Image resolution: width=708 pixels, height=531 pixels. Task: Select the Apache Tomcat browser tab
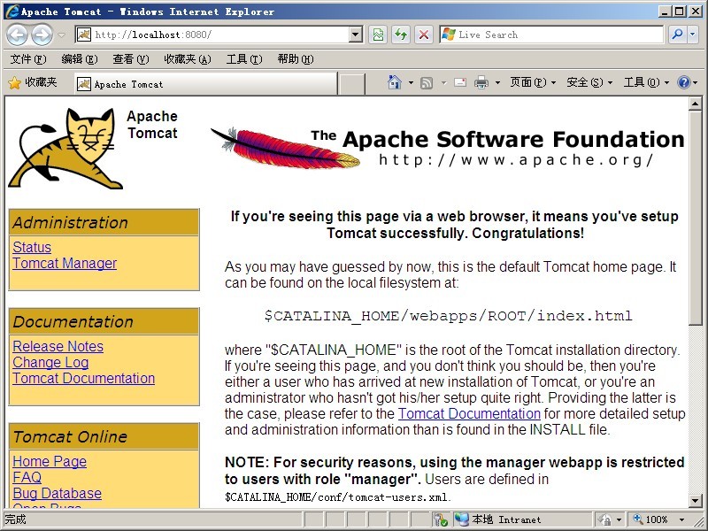pyautogui.click(x=206, y=84)
